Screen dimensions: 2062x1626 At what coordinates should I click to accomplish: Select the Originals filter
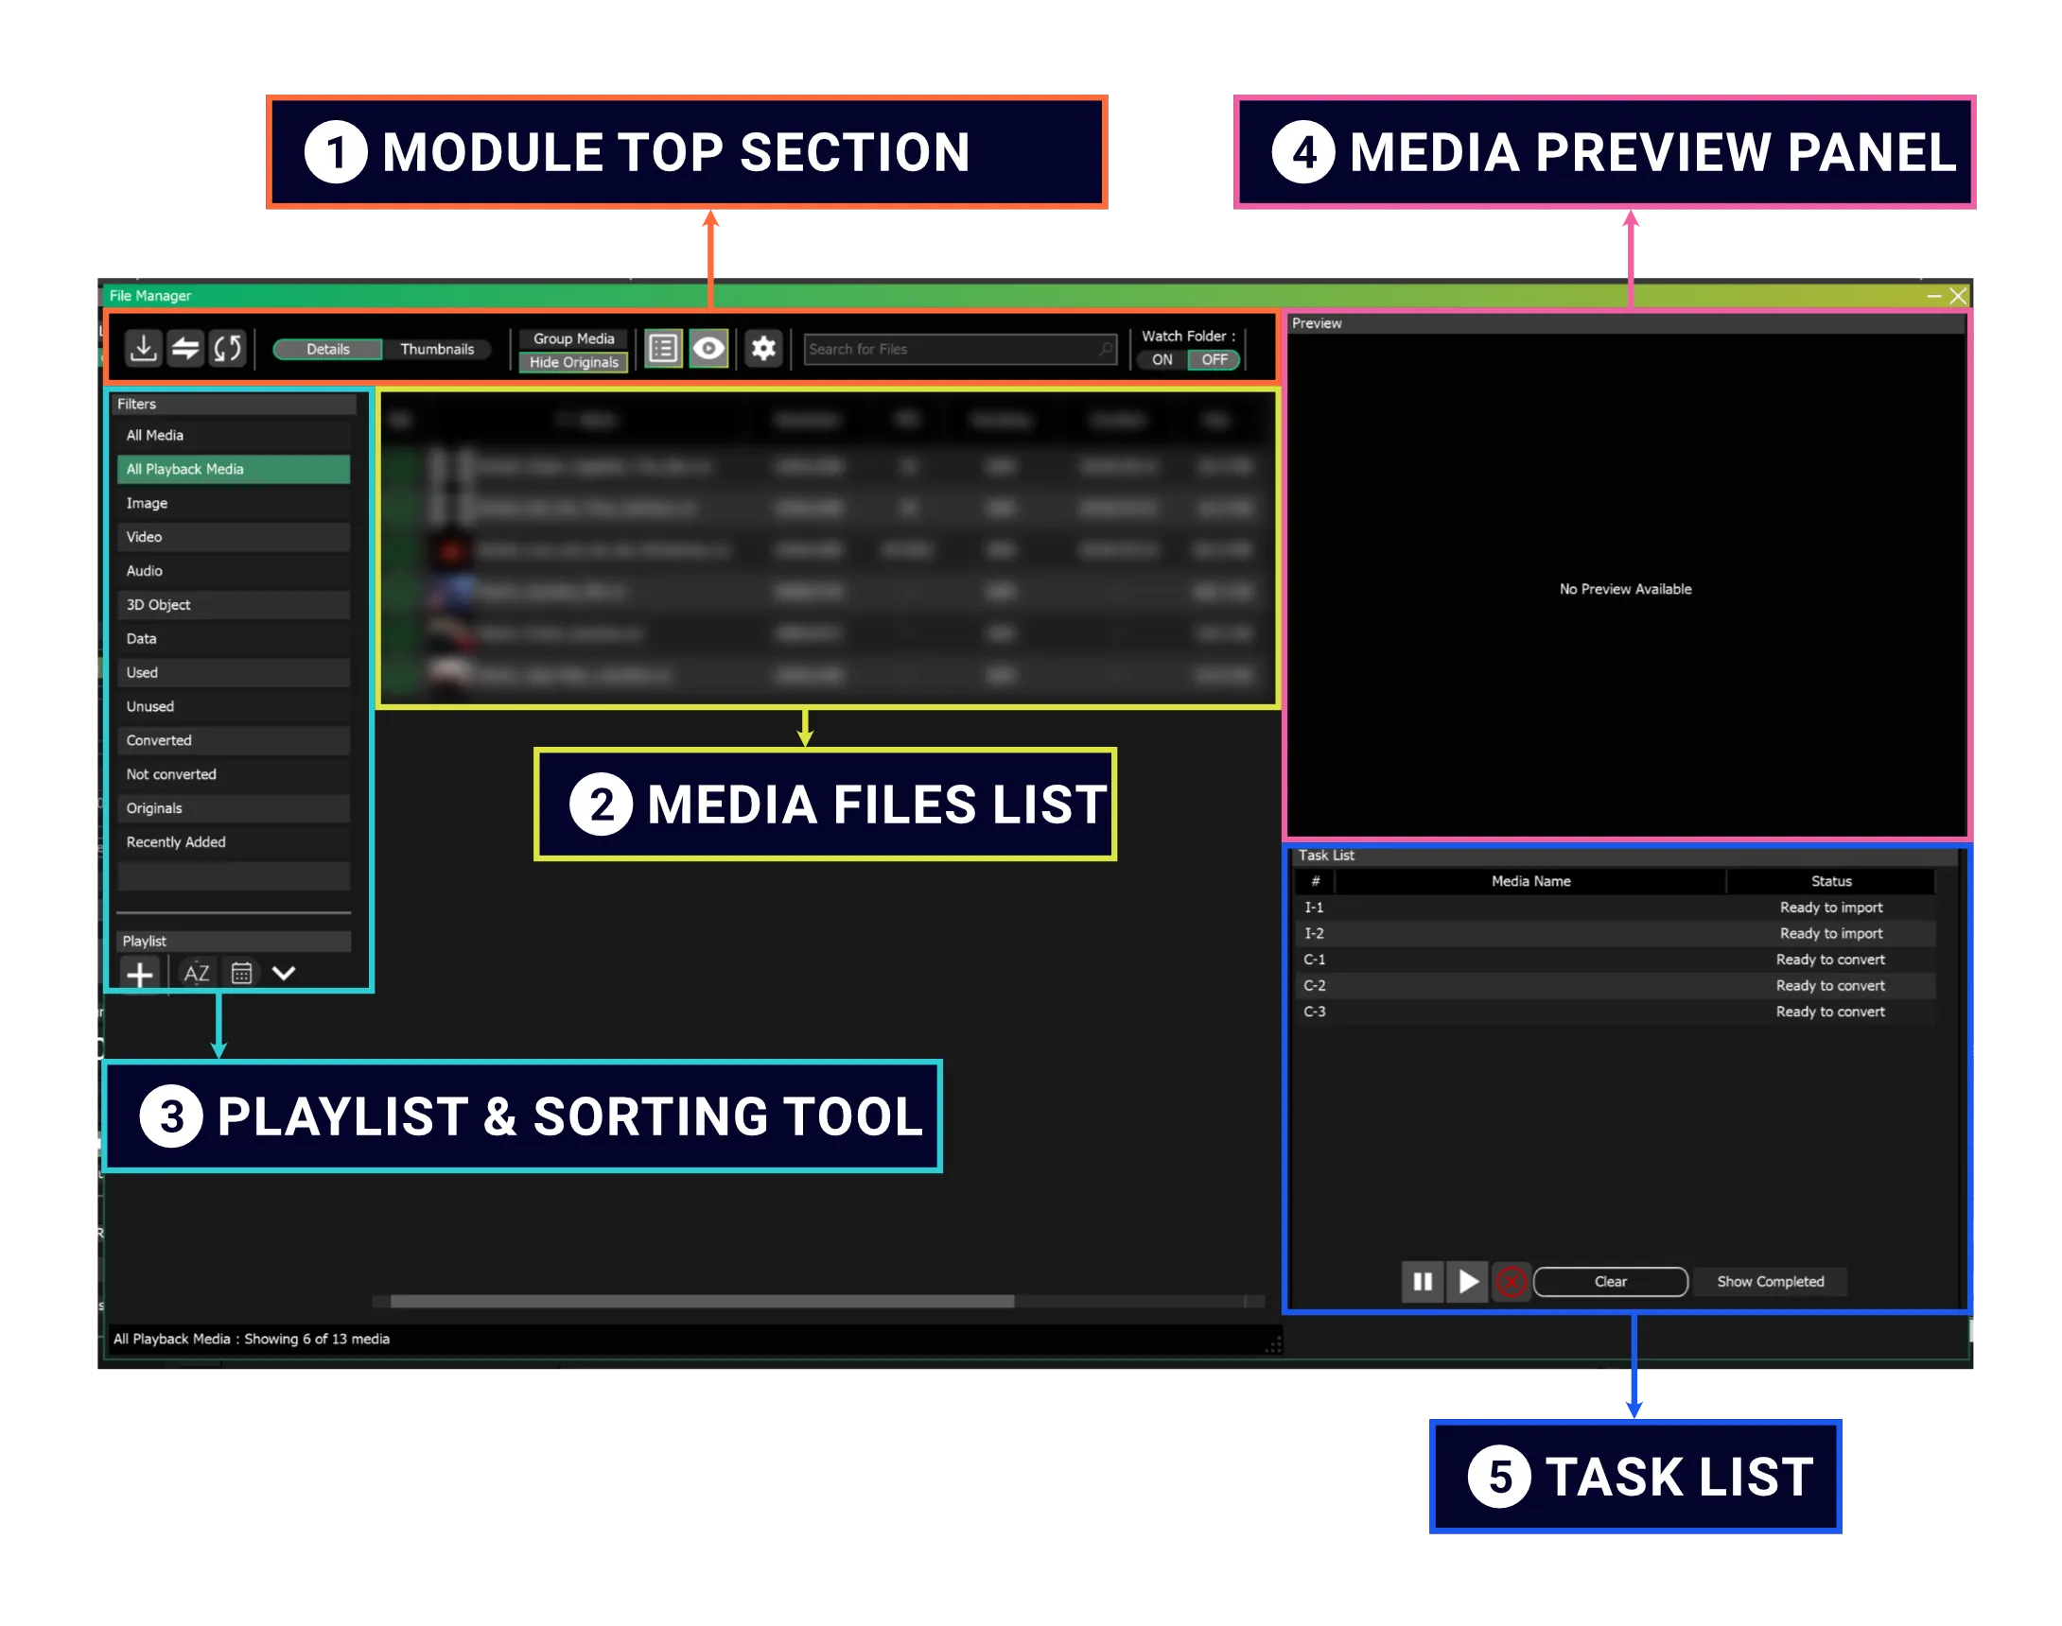click(x=234, y=809)
